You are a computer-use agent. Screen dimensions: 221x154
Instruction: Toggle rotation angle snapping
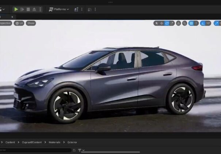click(x=203, y=23)
